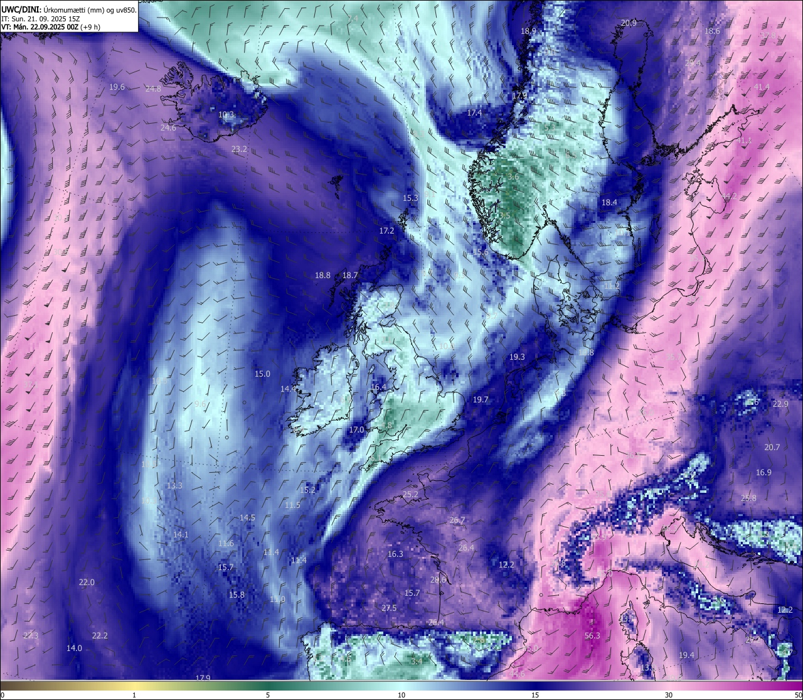This screenshot has height=700, width=803.
Task: Click the 19.6 value label
Action: (117, 87)
